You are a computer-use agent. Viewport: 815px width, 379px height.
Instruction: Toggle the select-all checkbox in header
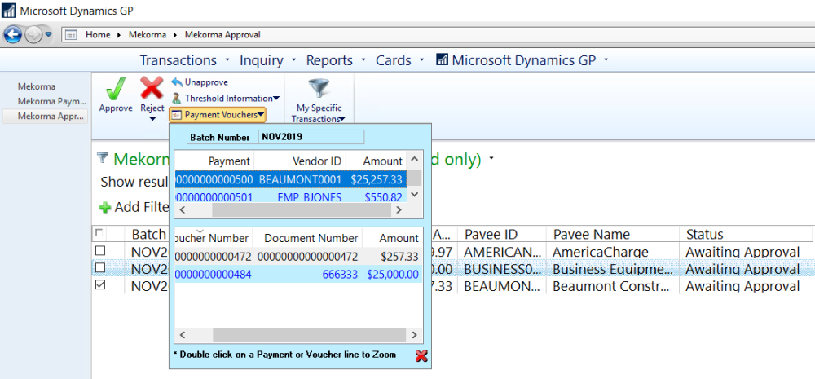point(99,231)
